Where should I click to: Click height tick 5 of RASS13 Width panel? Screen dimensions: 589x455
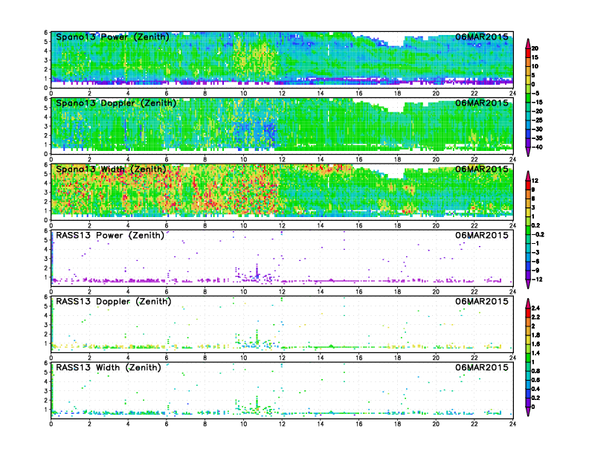tap(46, 372)
